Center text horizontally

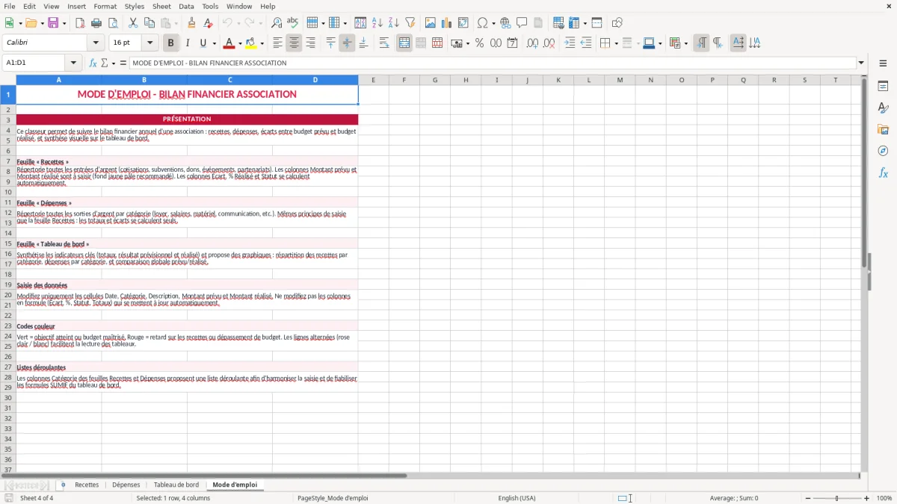click(x=294, y=43)
